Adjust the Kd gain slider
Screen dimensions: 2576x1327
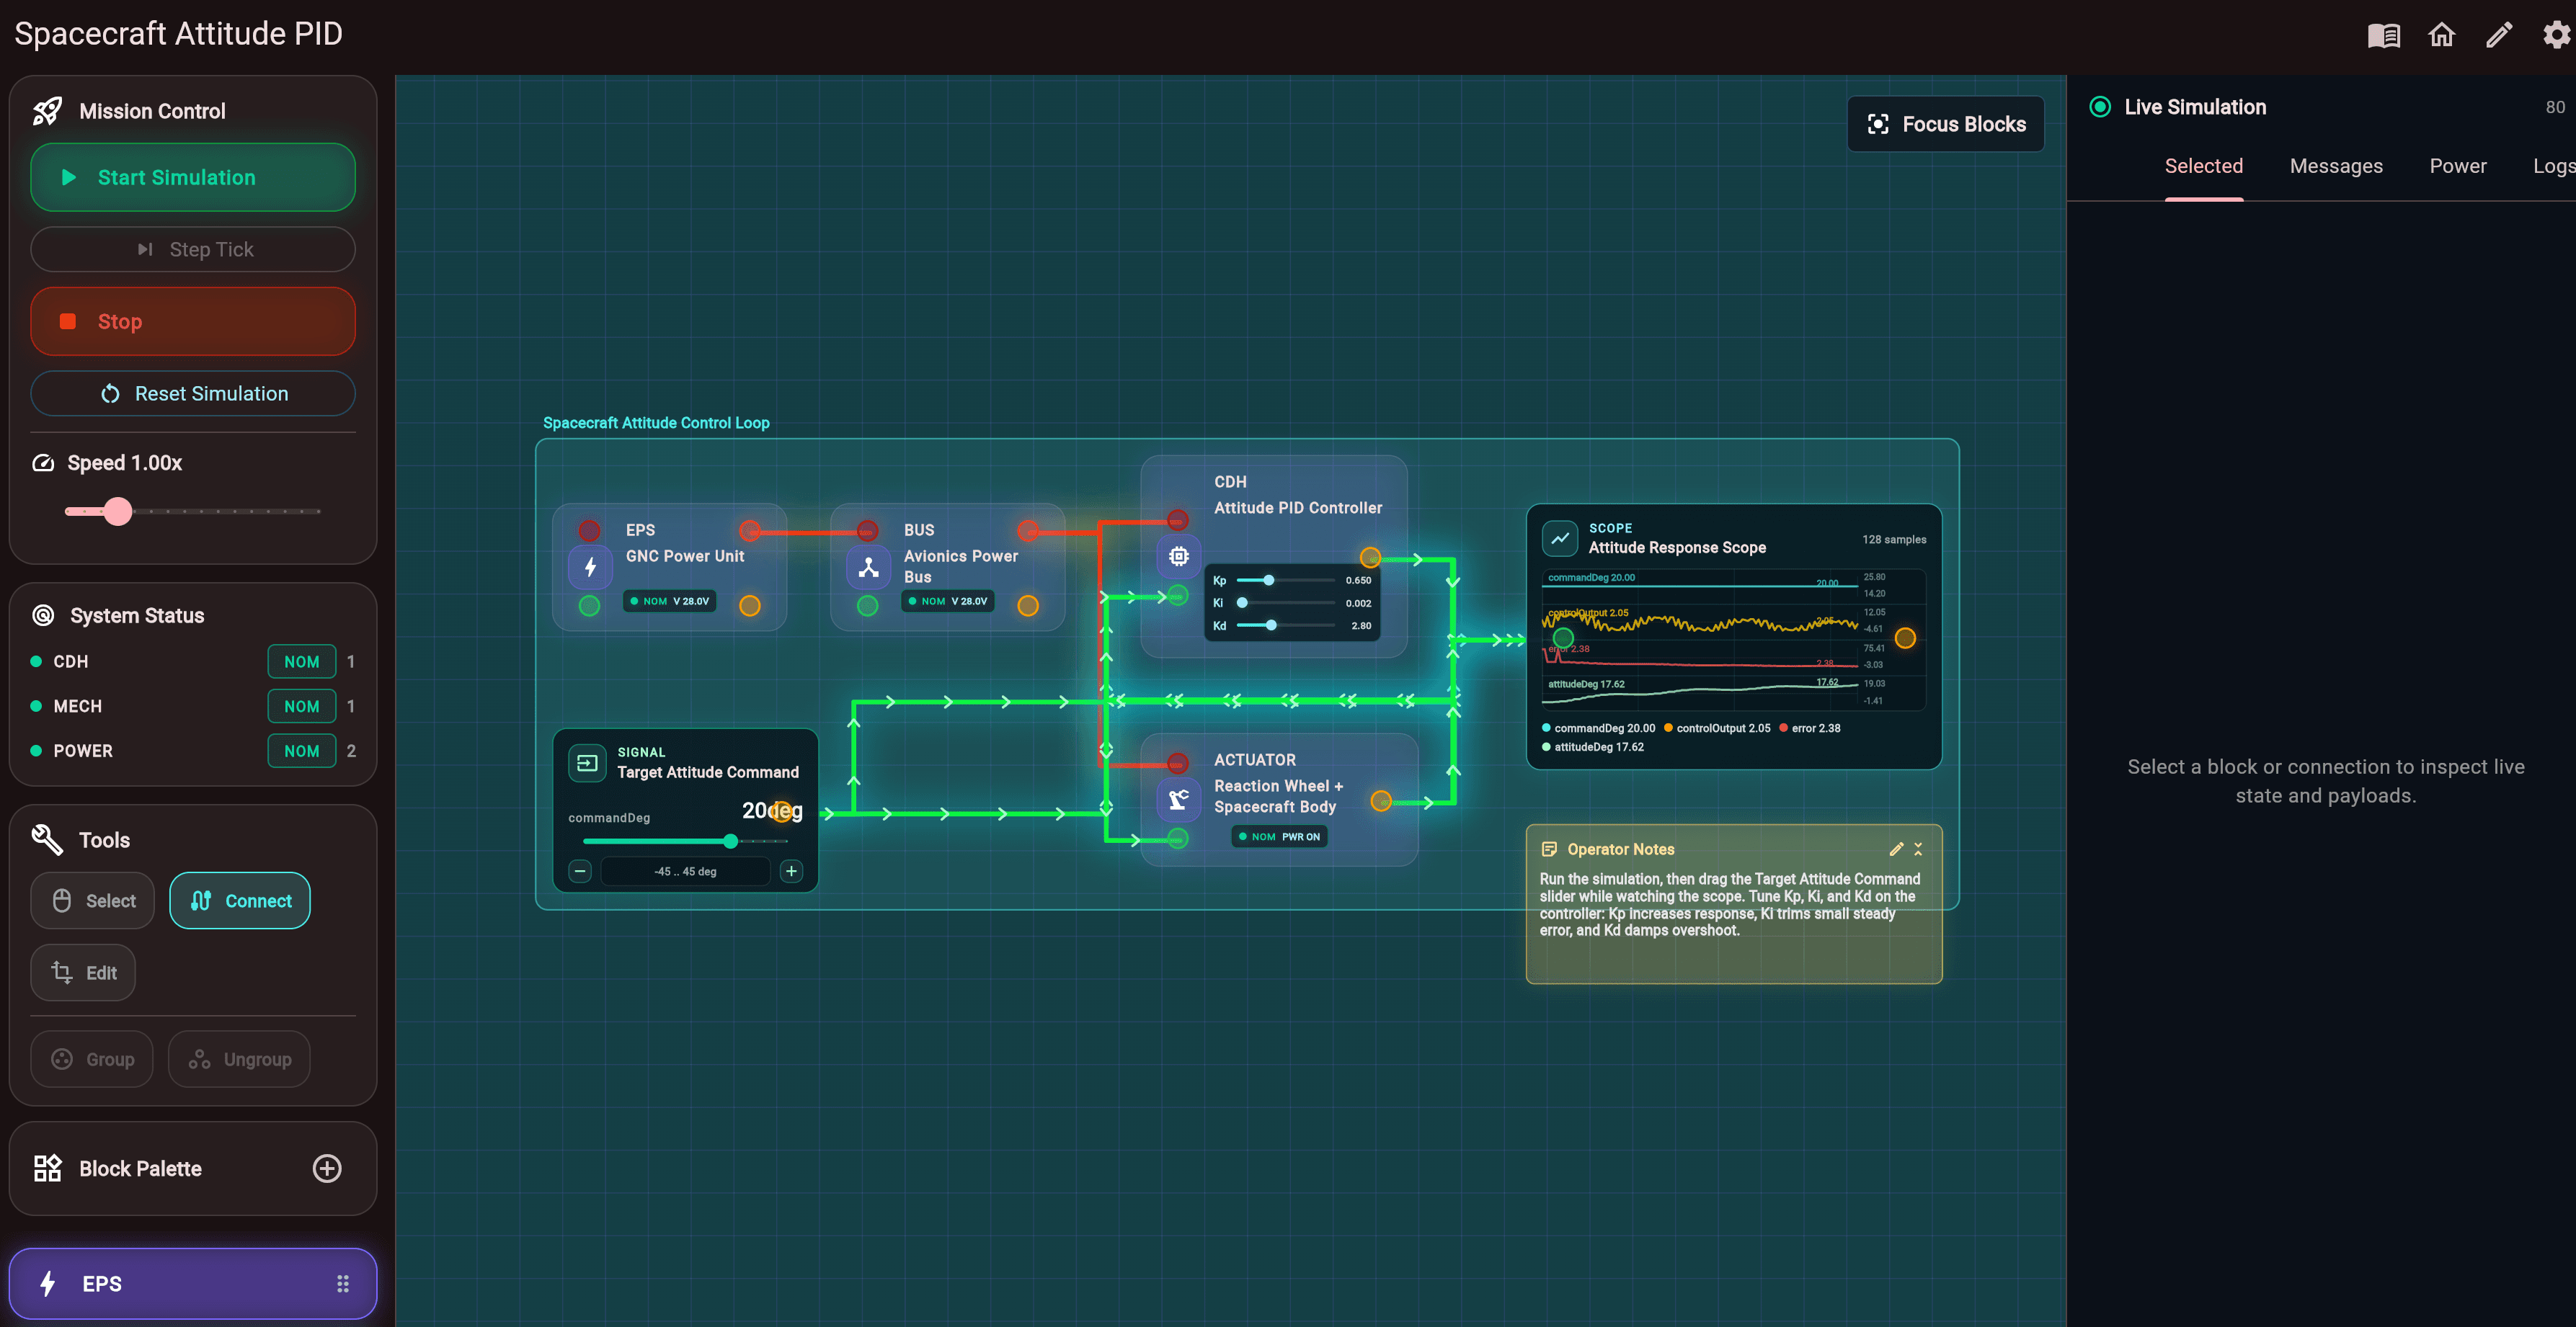tap(1285, 625)
